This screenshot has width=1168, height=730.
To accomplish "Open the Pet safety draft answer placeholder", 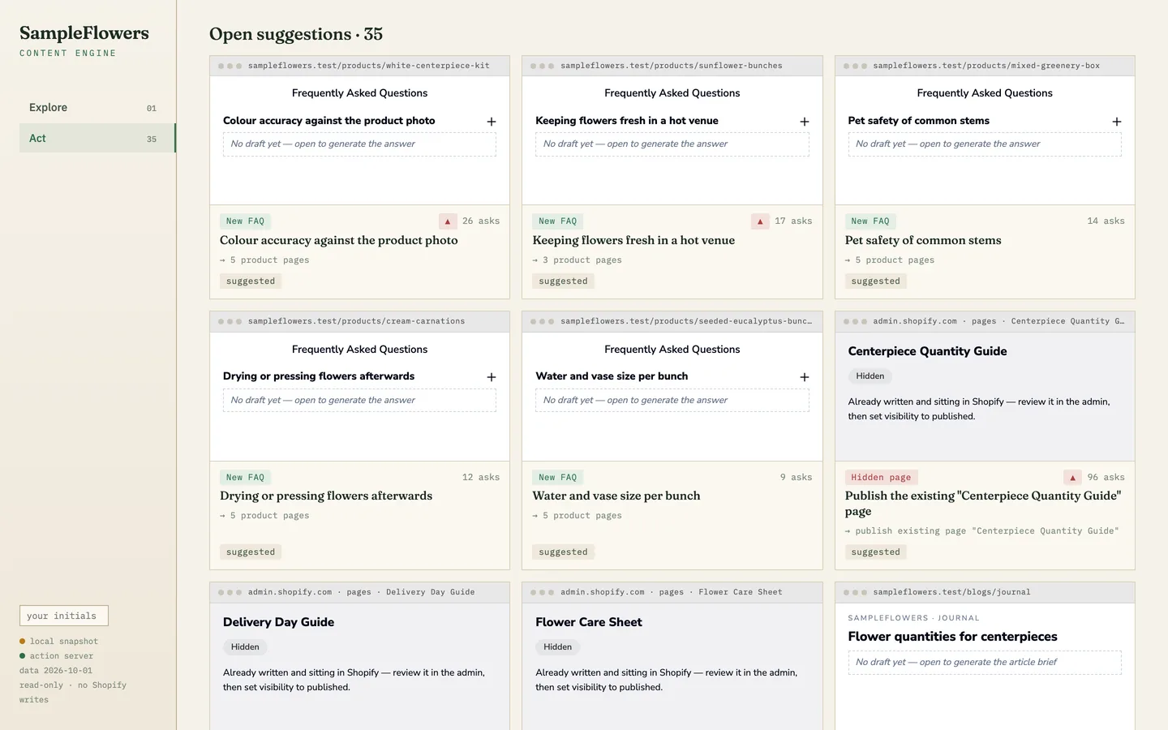I will coord(985,144).
